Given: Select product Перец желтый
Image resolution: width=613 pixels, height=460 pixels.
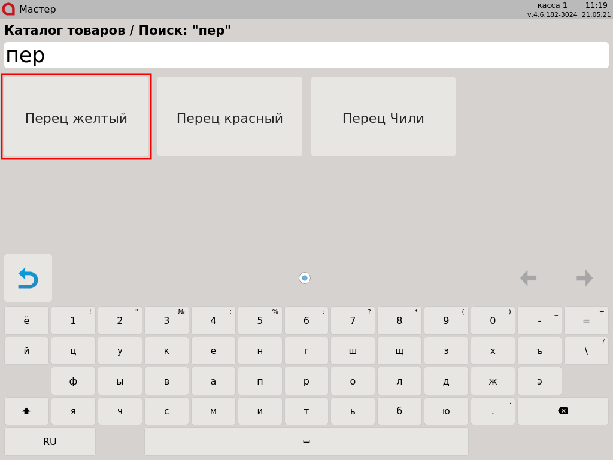Looking at the screenshot, I should (x=76, y=117).
